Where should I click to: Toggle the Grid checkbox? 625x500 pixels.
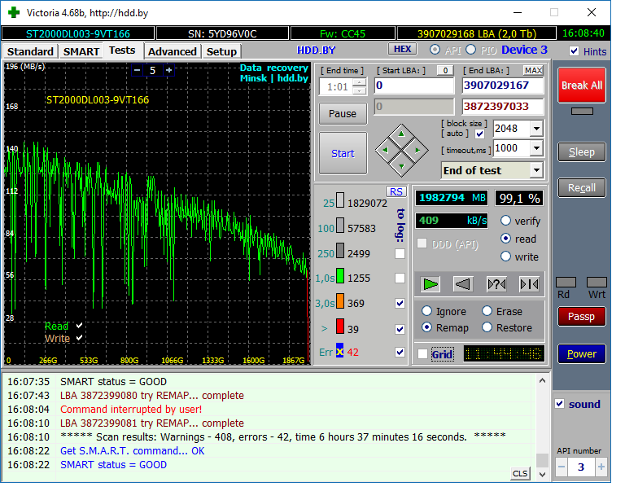click(x=422, y=354)
